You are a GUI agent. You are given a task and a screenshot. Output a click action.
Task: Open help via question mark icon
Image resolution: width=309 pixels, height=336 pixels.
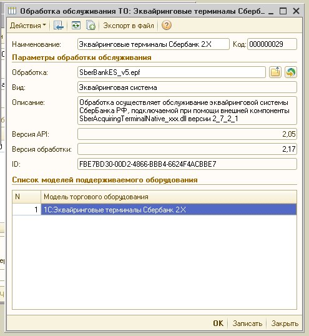[x=167, y=25]
